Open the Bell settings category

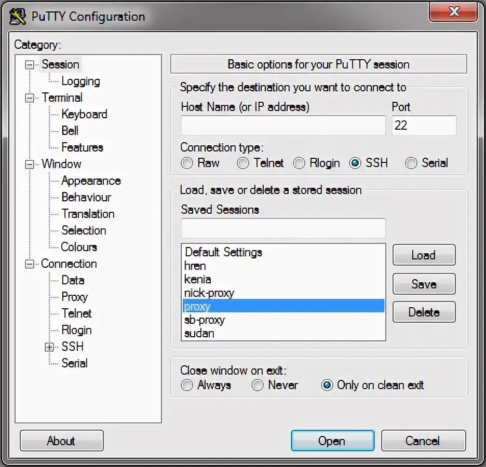pyautogui.click(x=70, y=131)
